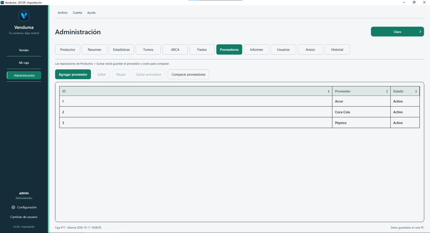This screenshot has height=233, width=430.
Task: Open the Estadísticas tab
Action: 121,49
